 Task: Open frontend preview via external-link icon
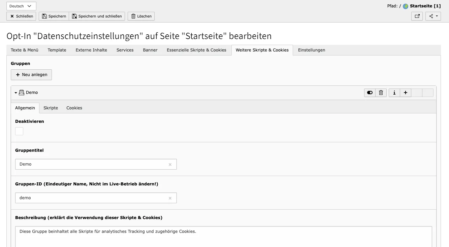pos(417,16)
